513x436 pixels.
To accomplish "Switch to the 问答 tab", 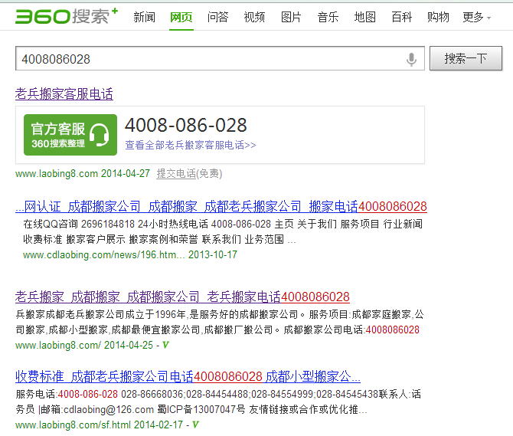I will [x=218, y=17].
